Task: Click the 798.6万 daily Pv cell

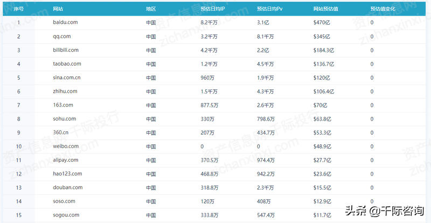Action: [266, 119]
